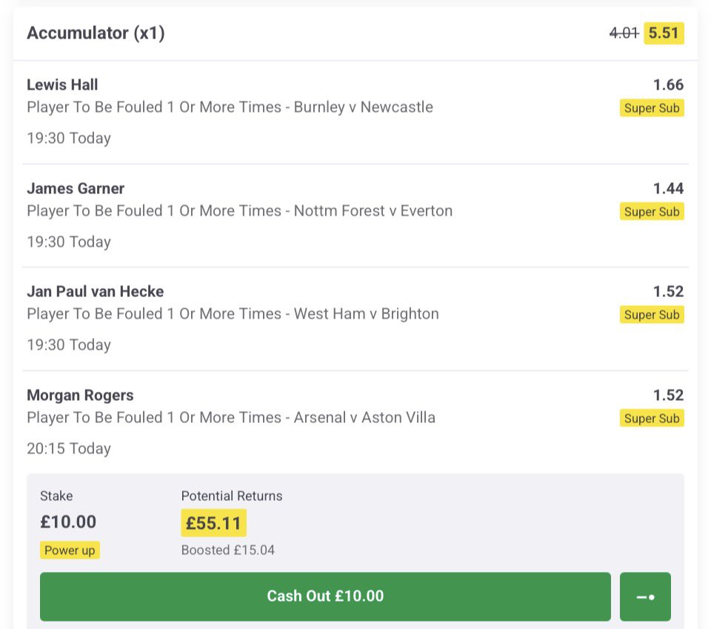Viewport: 711px width, 629px height.
Task: Open the Burnley v Newcastle foul market text
Action: [230, 107]
